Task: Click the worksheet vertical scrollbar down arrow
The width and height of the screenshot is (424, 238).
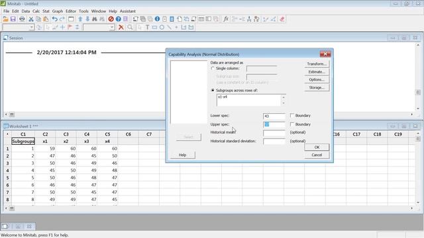Action: click(418, 202)
